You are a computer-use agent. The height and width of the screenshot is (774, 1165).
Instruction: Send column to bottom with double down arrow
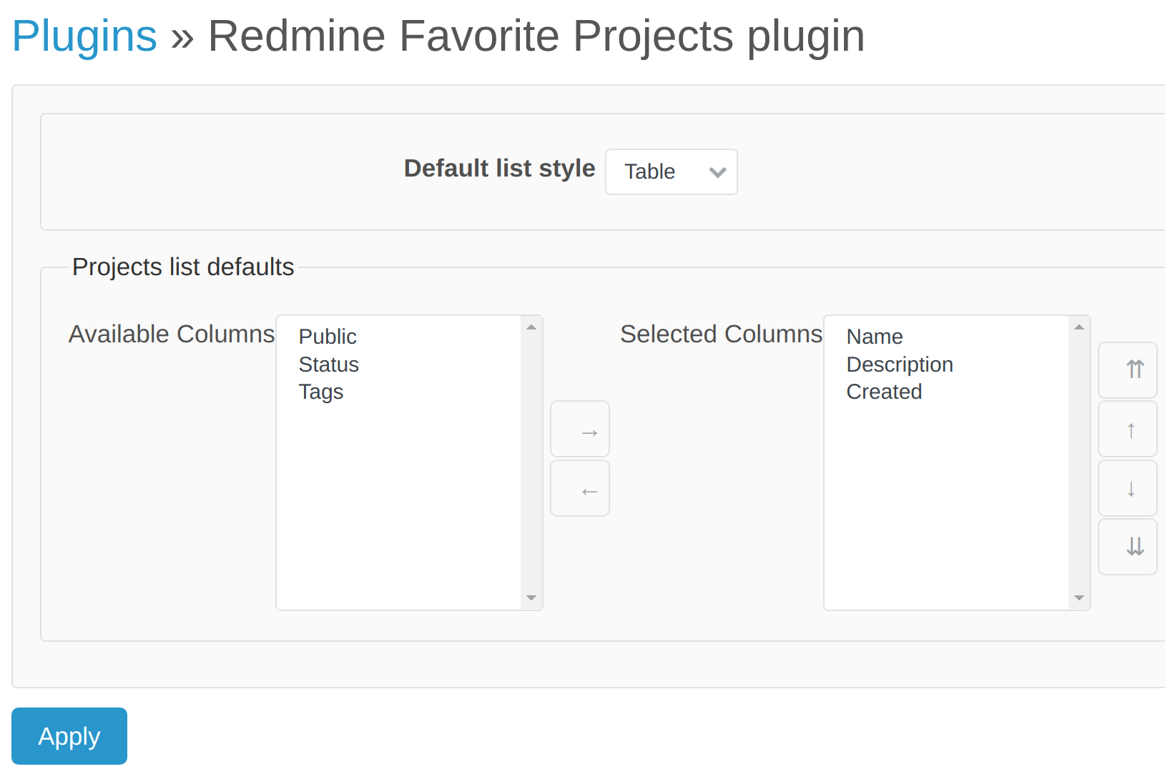point(1127,547)
